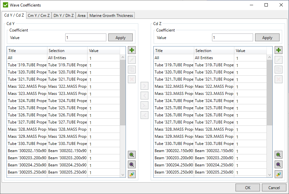Open the Marine Growth Thickness tab
The width and height of the screenshot is (289, 194).
[x=111, y=15]
